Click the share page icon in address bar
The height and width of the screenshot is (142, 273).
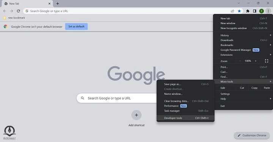pyautogui.click(x=232, y=11)
